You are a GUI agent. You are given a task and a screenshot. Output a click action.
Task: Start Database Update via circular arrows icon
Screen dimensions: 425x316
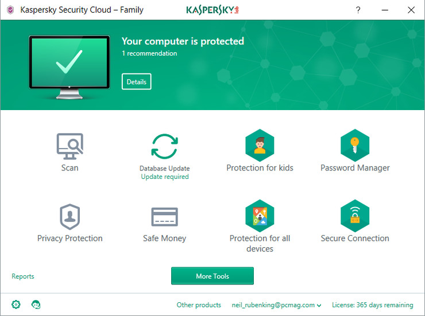coord(164,146)
